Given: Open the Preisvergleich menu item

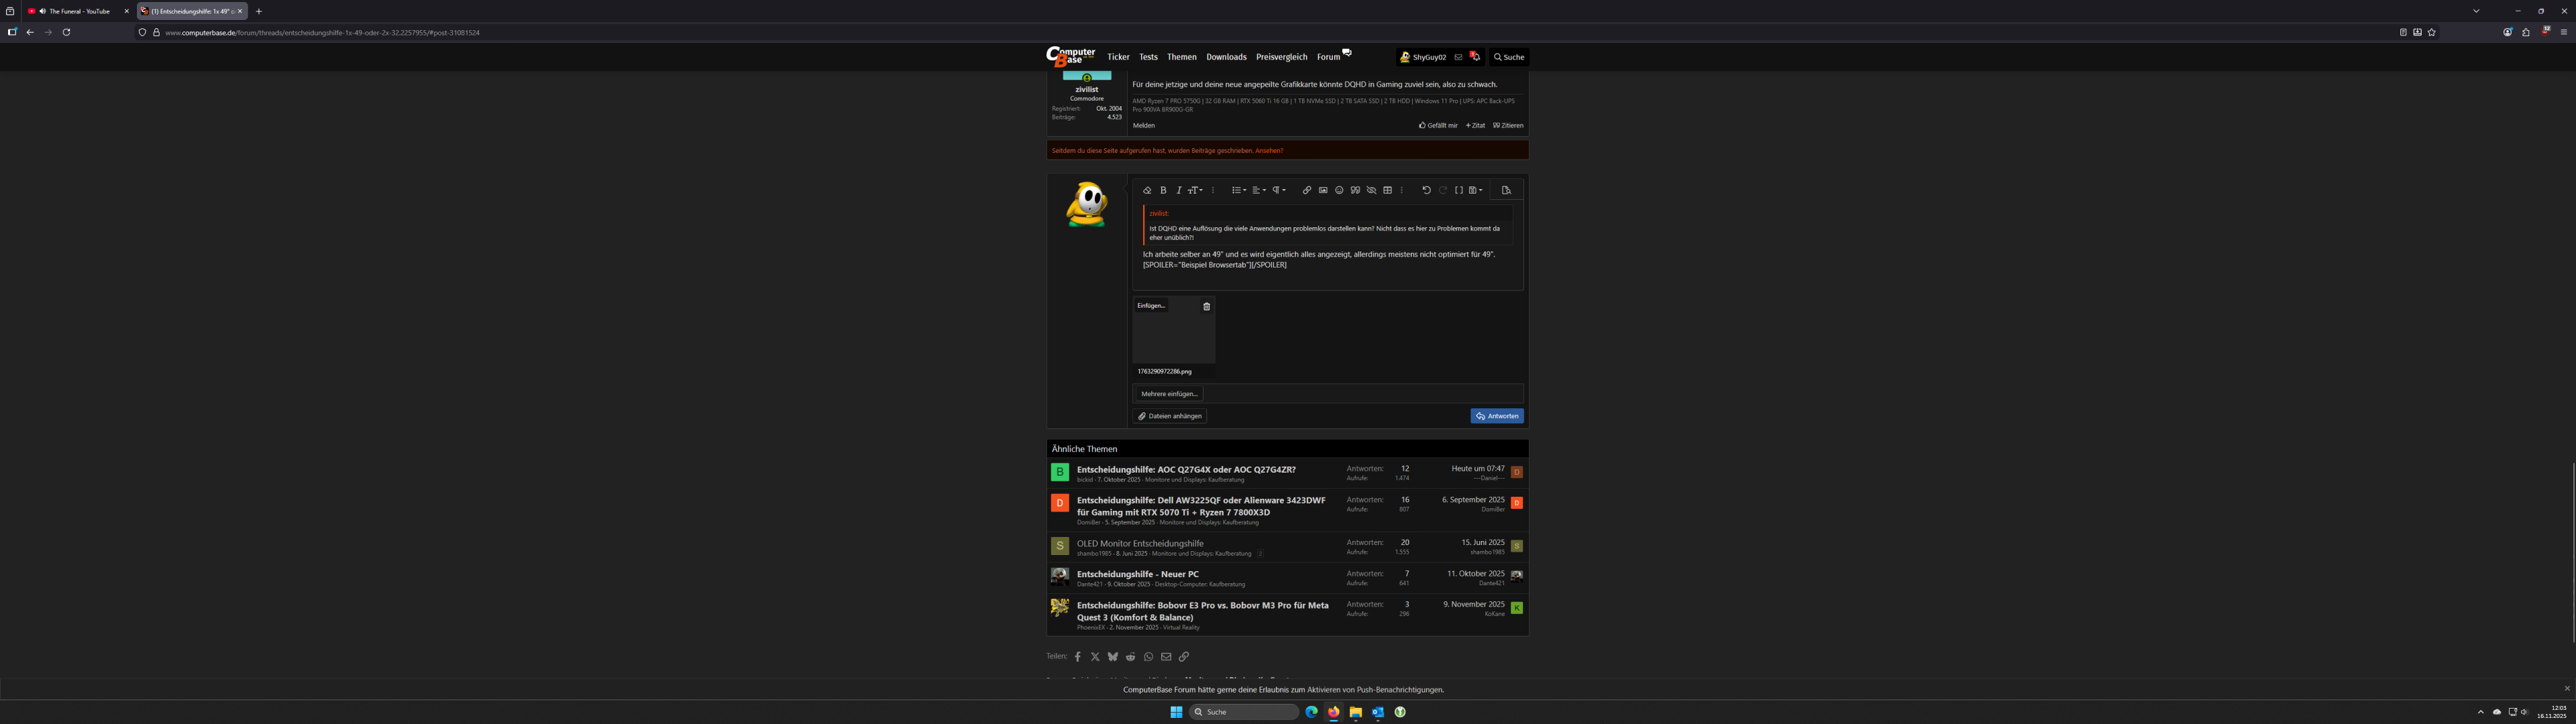Looking at the screenshot, I should click(x=1281, y=57).
